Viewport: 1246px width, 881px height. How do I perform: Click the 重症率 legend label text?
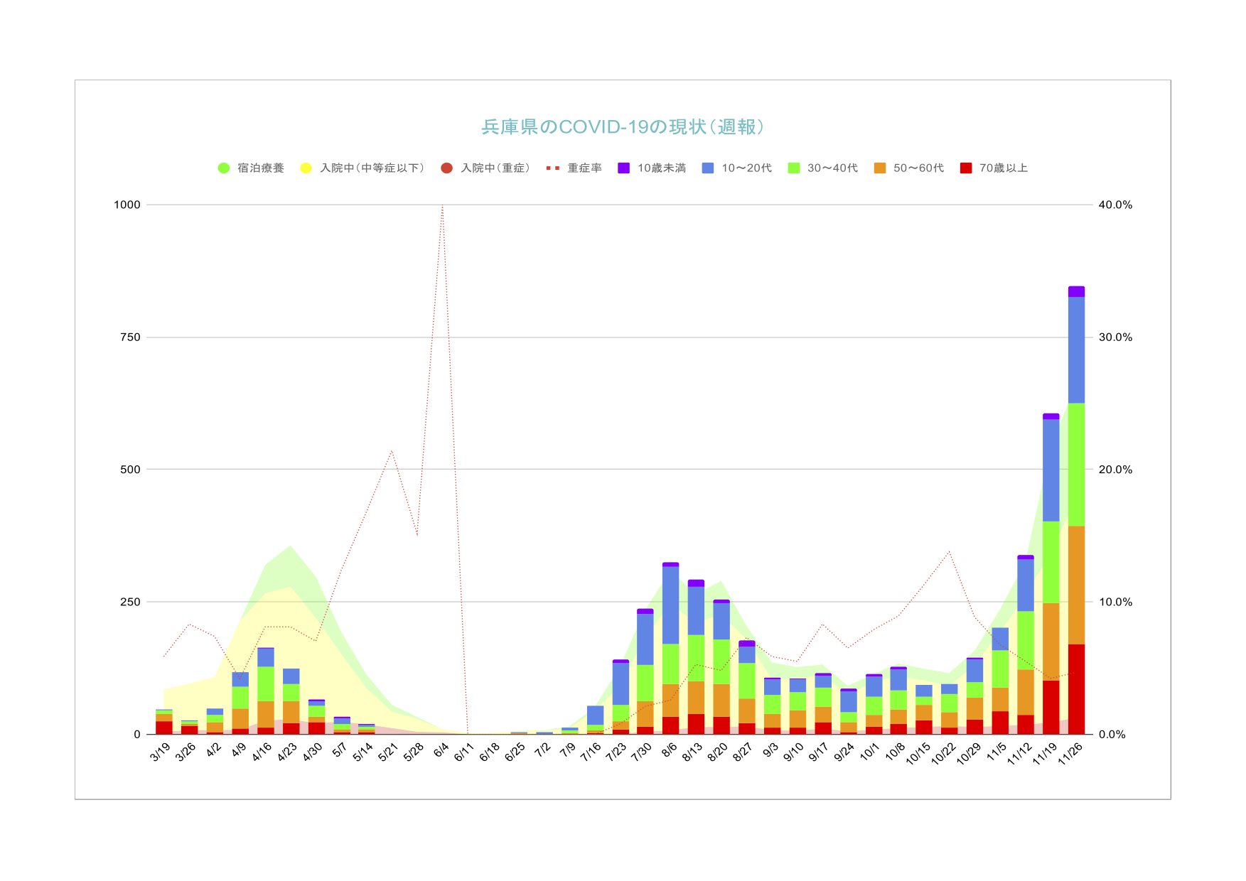584,168
